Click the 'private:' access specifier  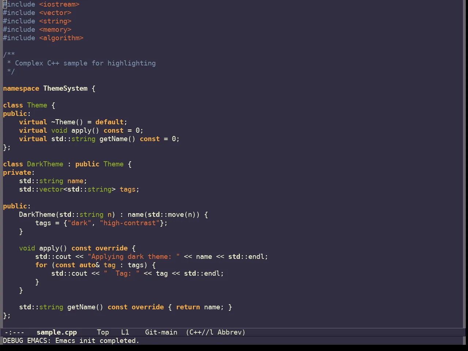point(19,173)
